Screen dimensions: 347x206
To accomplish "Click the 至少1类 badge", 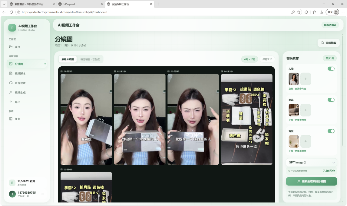I will click(x=330, y=58).
